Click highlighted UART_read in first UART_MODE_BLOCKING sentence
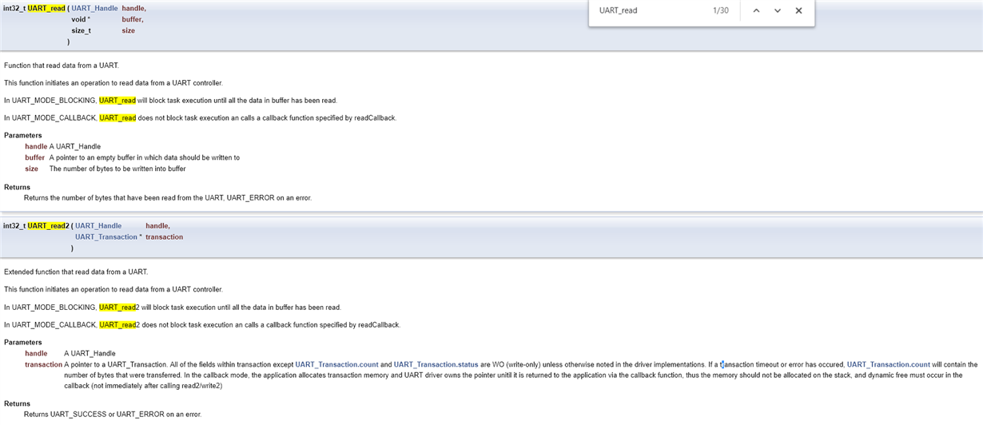The height and width of the screenshot is (425, 983). 117,101
